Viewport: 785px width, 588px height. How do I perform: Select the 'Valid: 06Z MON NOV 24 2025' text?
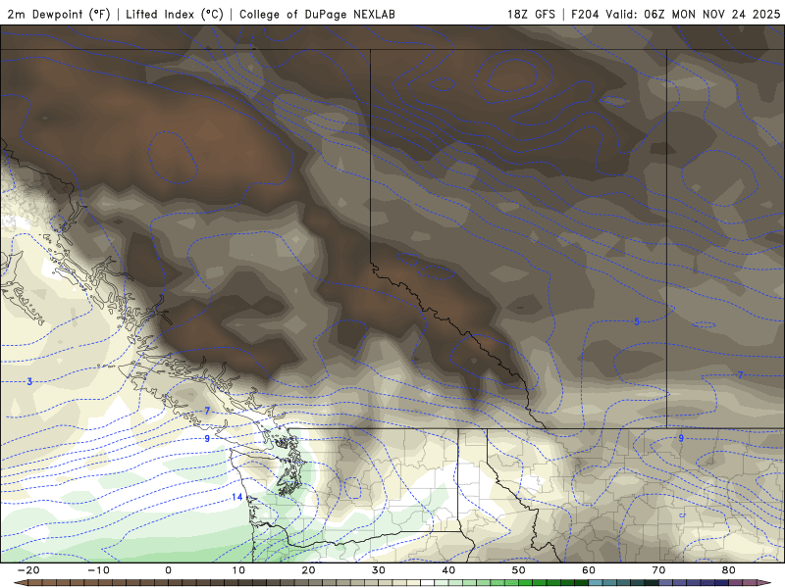pos(693,14)
